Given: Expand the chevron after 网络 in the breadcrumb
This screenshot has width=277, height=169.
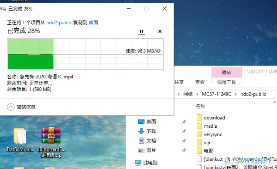Looking at the screenshot, I should point(197,94).
